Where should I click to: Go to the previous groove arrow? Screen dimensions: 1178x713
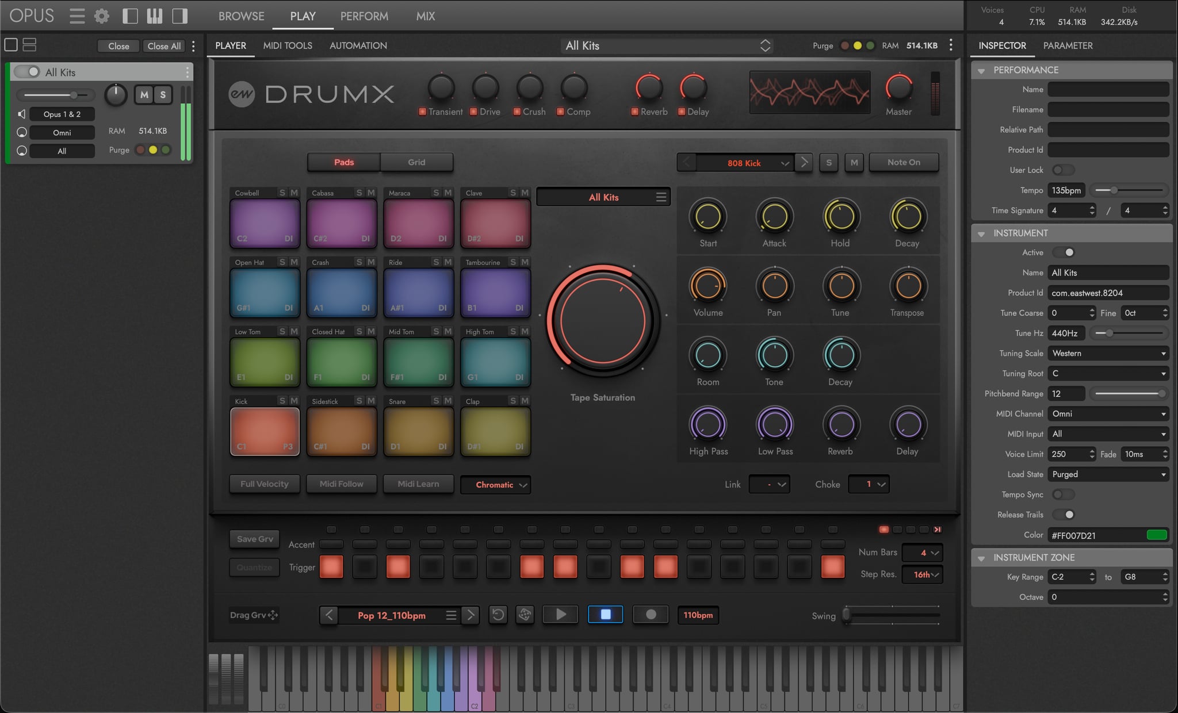[x=329, y=615]
